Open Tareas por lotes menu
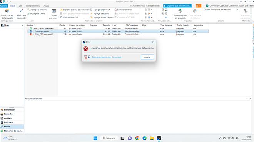 (x=54, y=14)
